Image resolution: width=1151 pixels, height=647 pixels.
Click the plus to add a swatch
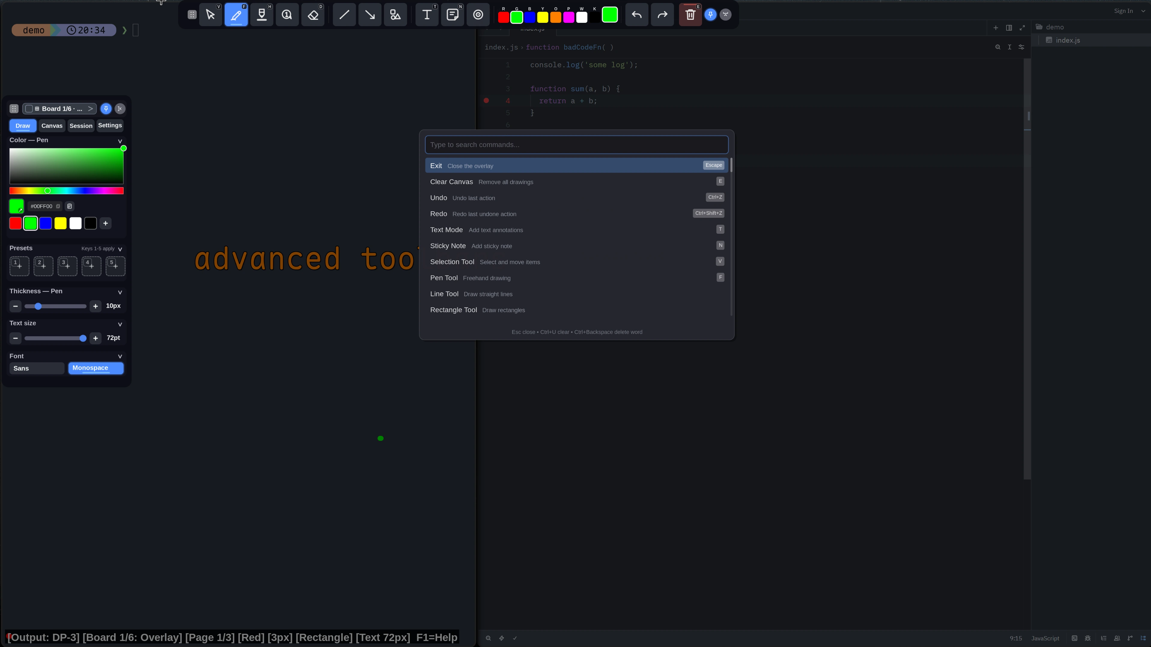pos(105,223)
